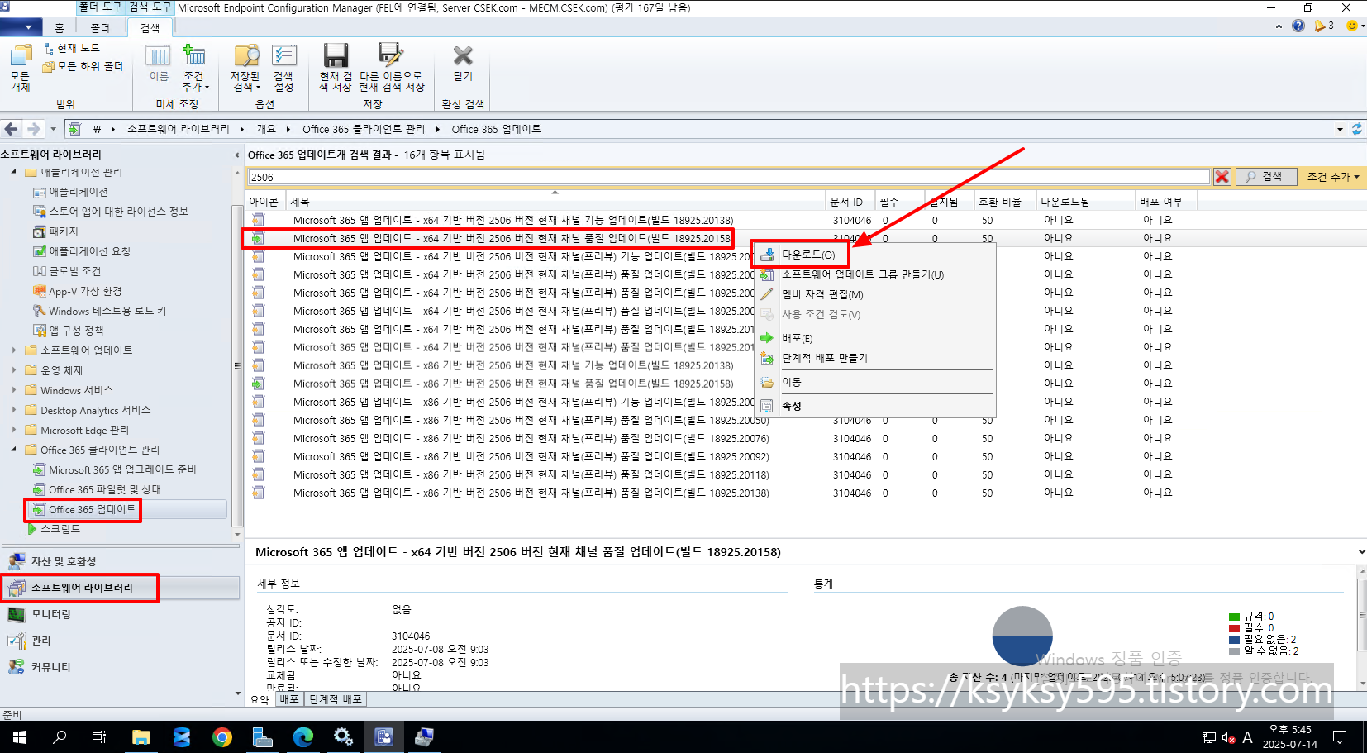The height and width of the screenshot is (753, 1367).
Task: Click the back navigation arrow
Action: (12, 129)
